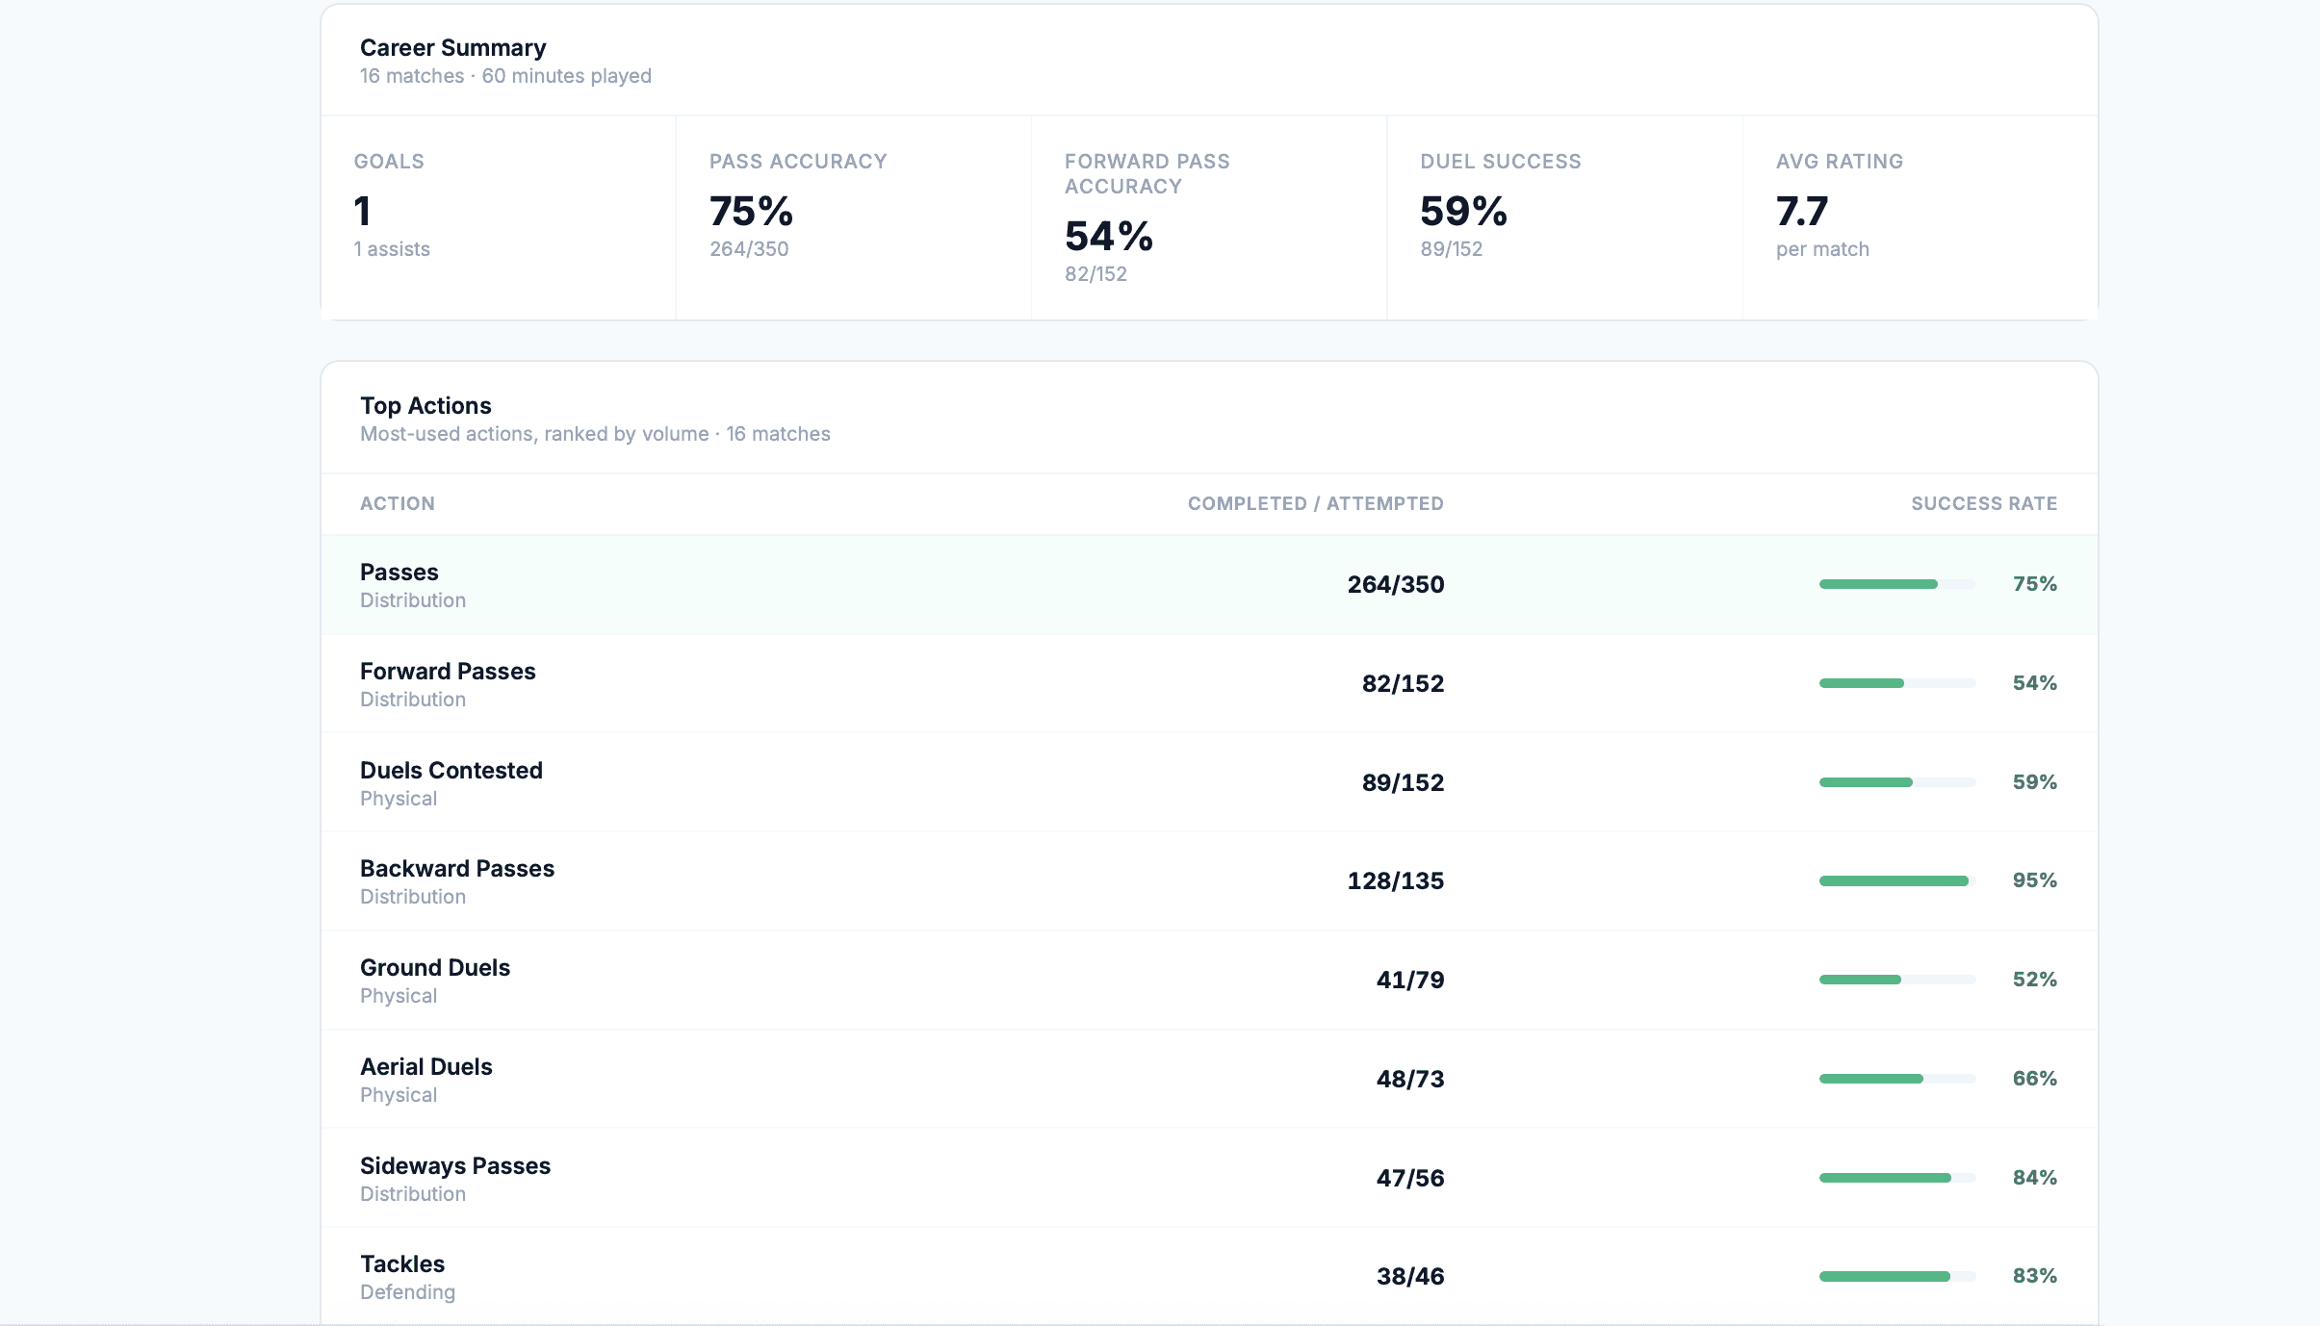This screenshot has height=1326, width=2320.
Task: Select the Forward Passes row name
Action: click(448, 672)
